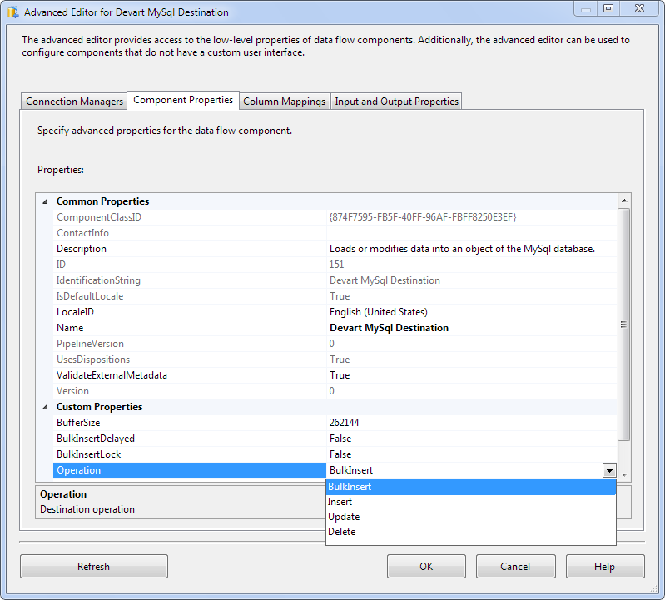Click the English (United States) value
The height and width of the screenshot is (600, 665).
[379, 312]
